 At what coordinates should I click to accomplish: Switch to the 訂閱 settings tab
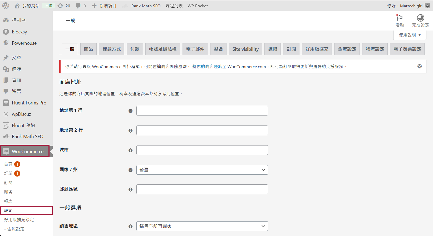pos(291,49)
